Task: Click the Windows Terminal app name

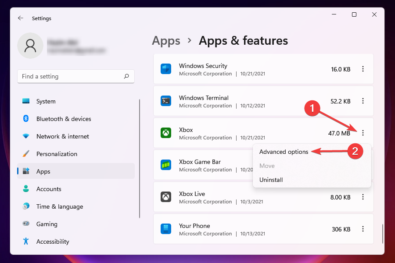Action: pos(204,98)
